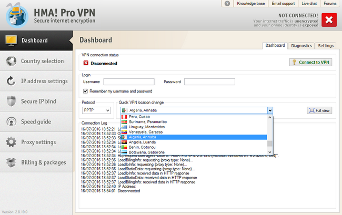This screenshot has width=342, height=215.
Task: Switch to the Diagnostics tab
Action: (301, 46)
